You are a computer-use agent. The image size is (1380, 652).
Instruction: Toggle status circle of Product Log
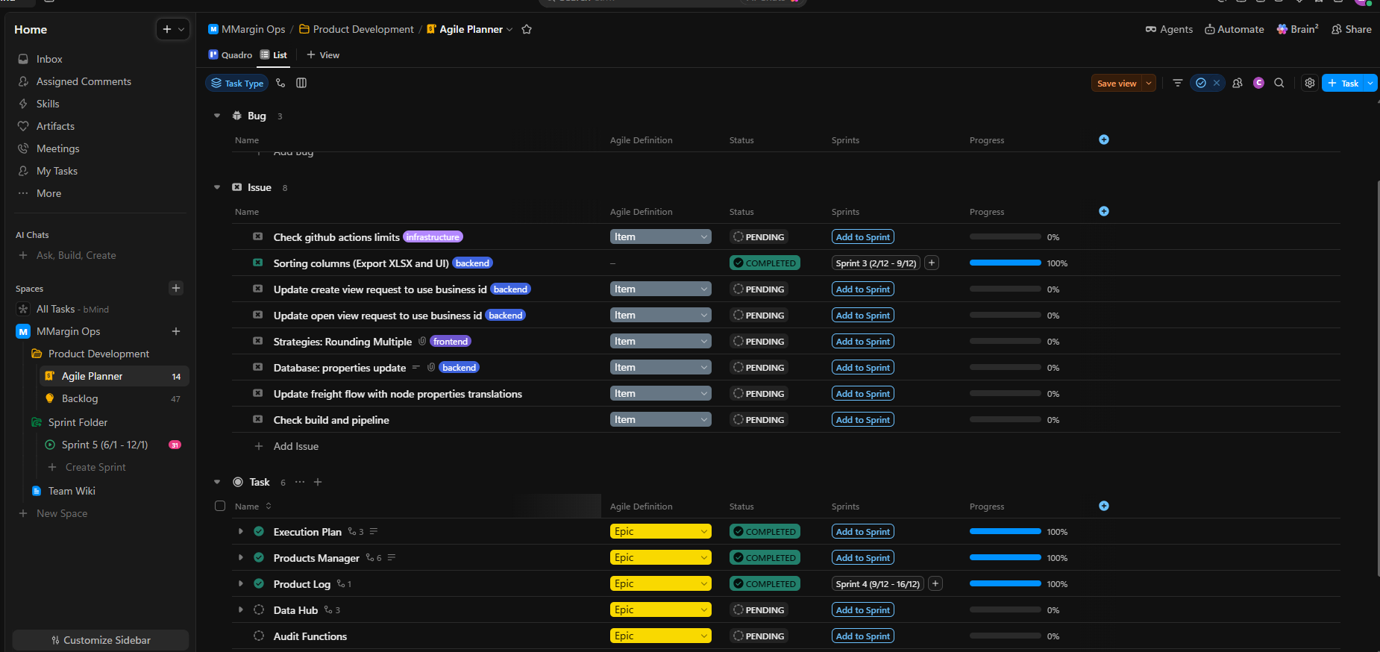pos(259,583)
